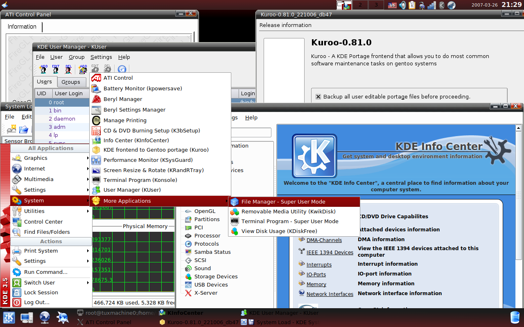Click the Lock Session padlock icon

click(x=17, y=292)
